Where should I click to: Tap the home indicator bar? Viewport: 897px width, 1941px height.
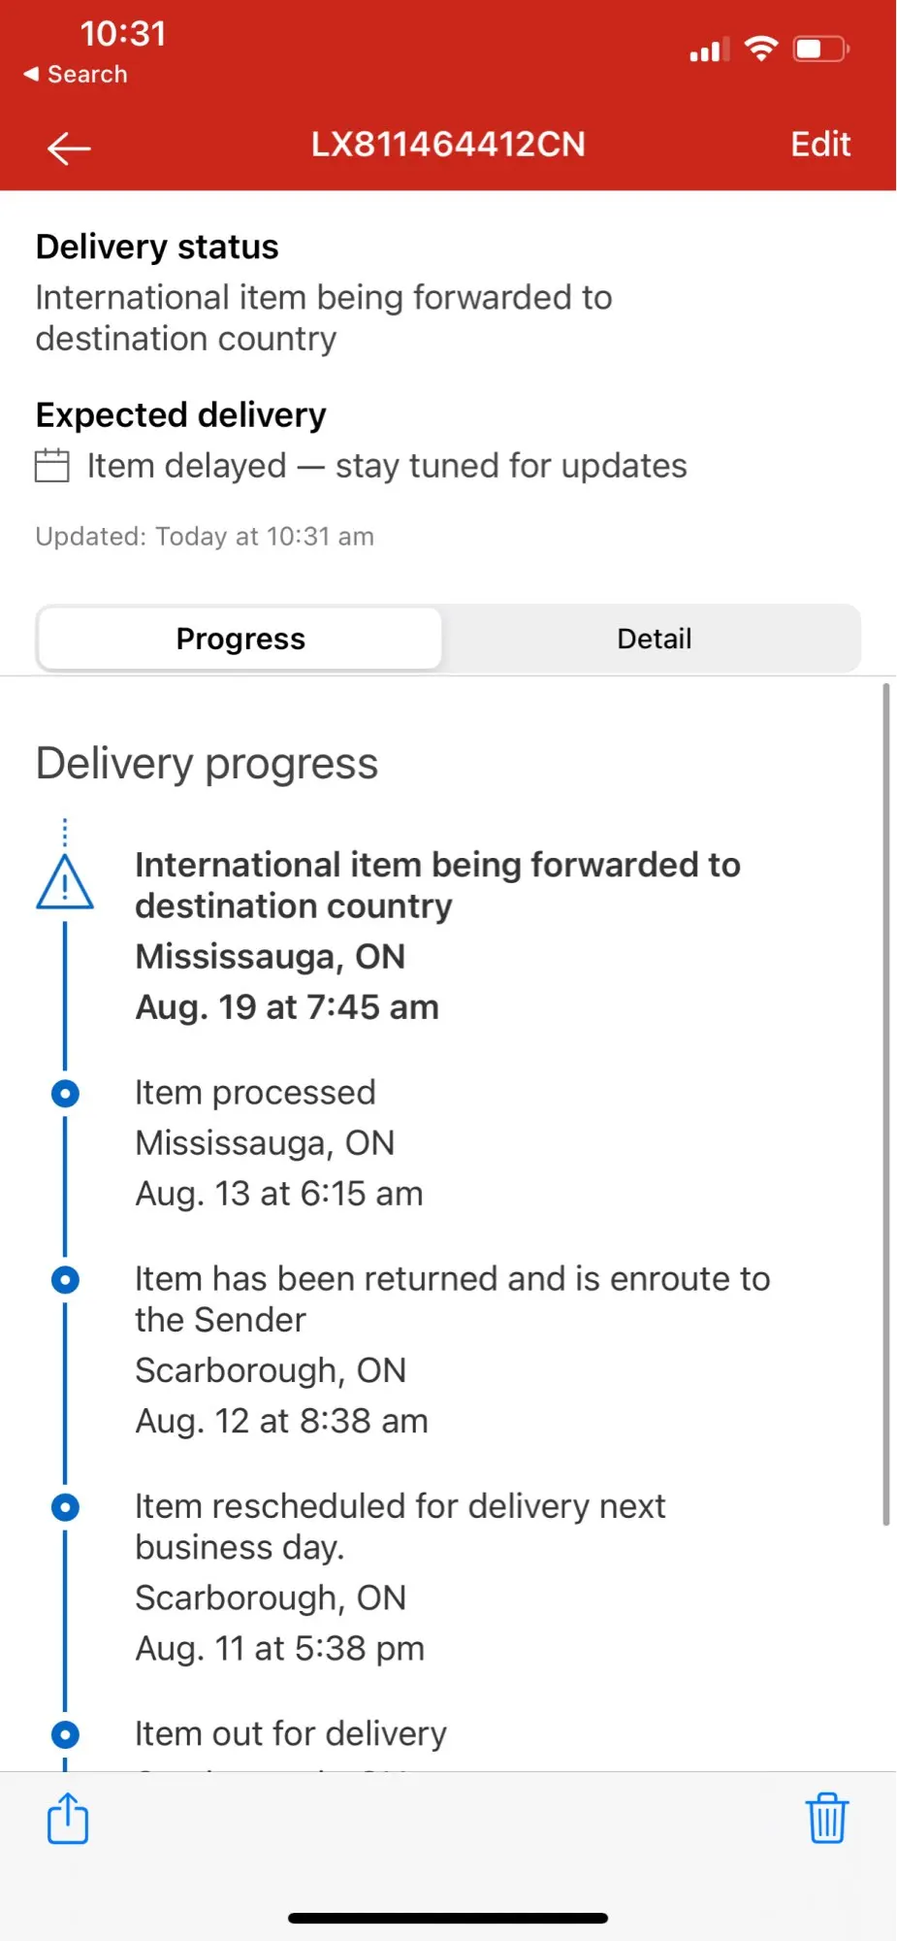pos(448,1918)
